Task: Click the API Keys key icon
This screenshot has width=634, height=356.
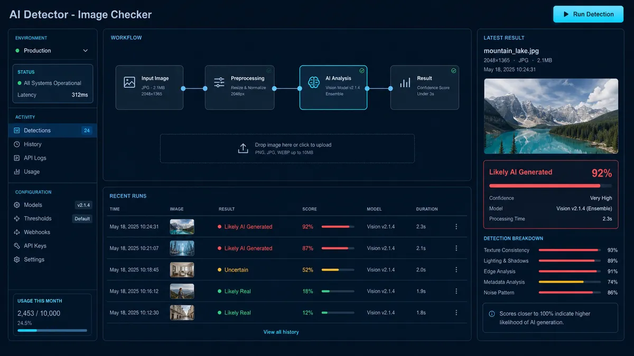Action: click(x=17, y=246)
